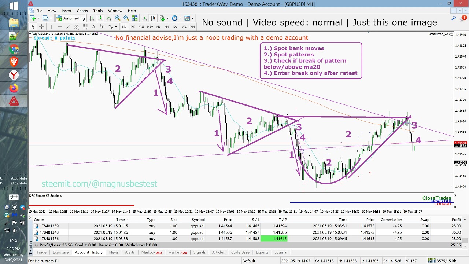Open the Insert menu
This screenshot has width=469, height=264.
(66, 11)
